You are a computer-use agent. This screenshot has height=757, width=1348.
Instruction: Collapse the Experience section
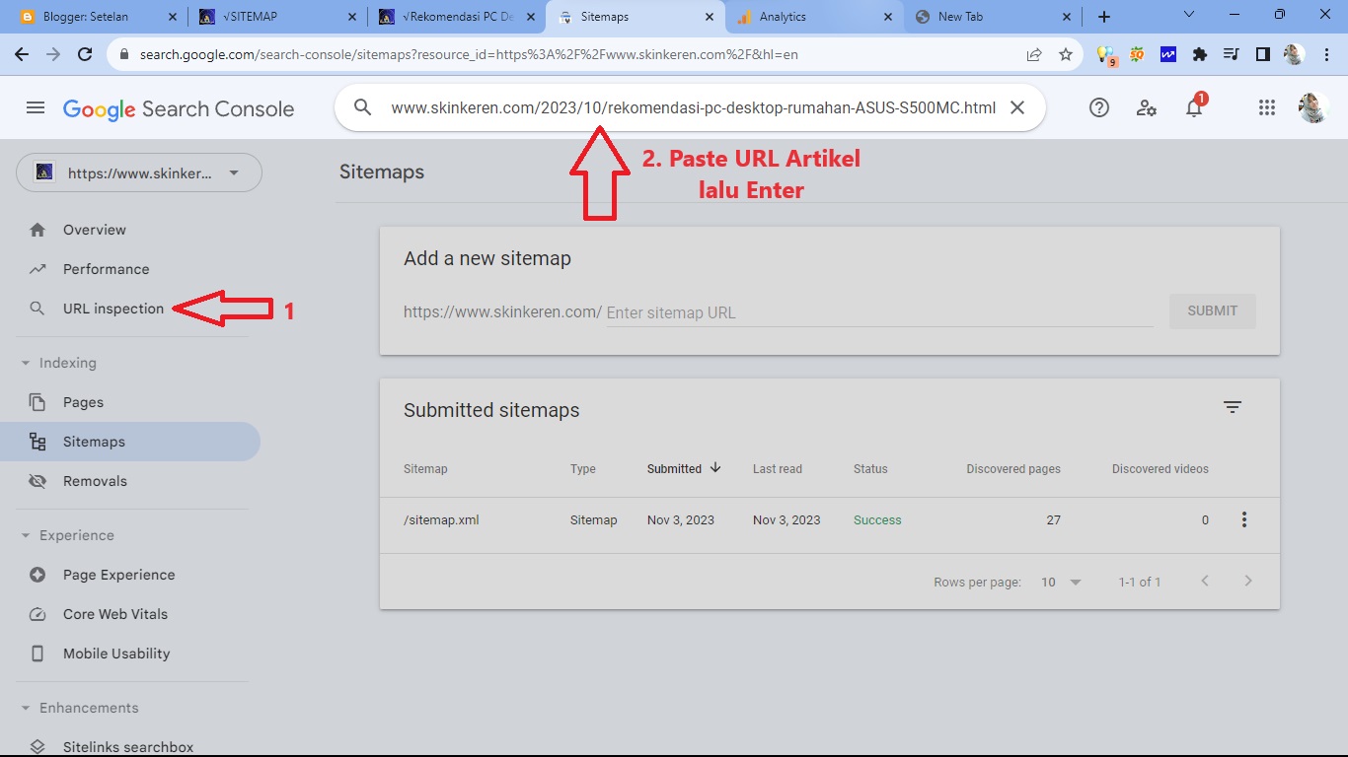tap(26, 535)
